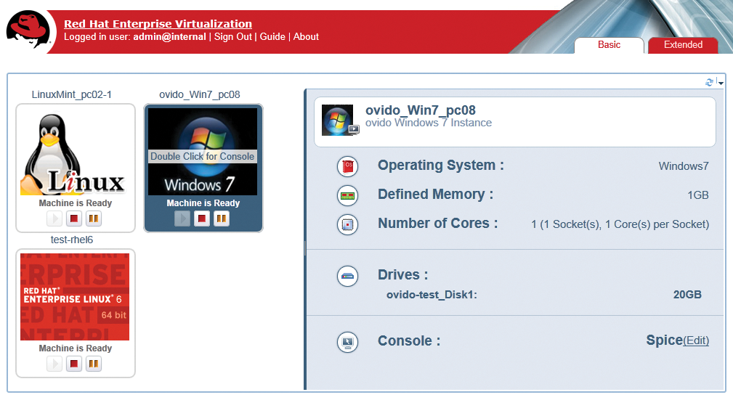Edit the Spice console settings
Screen dimensions: 733x400
pos(696,340)
